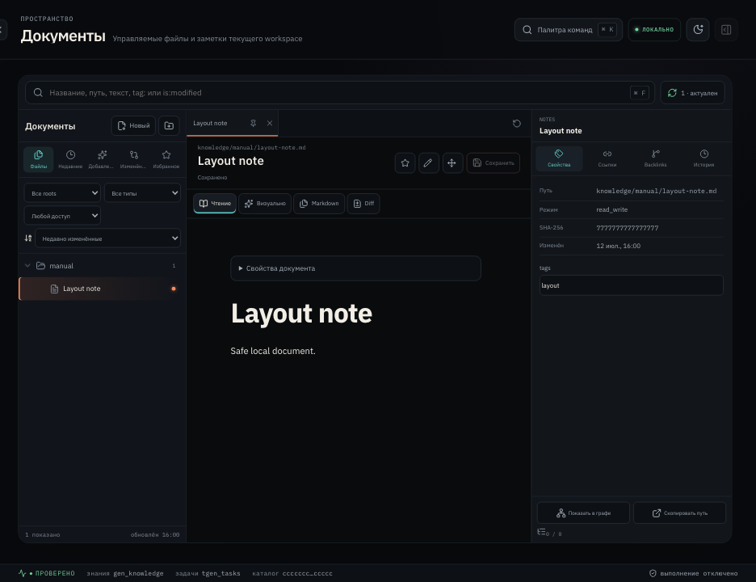This screenshot has width=756, height=582.
Task: Select the Файлы view tab
Action: coord(39,158)
